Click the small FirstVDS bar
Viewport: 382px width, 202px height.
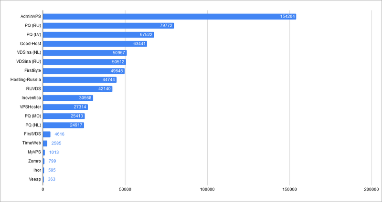tap(46, 135)
